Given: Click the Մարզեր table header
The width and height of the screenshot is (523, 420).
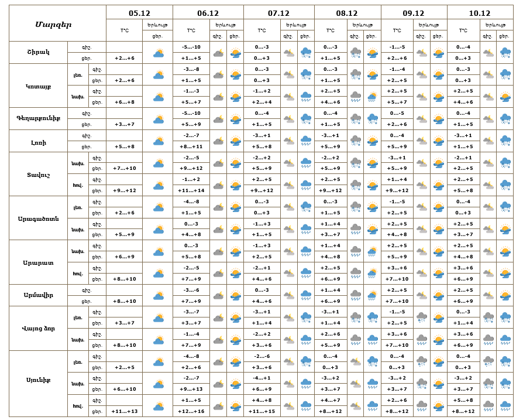Looking at the screenshot, I should pyautogui.click(x=53, y=24).
